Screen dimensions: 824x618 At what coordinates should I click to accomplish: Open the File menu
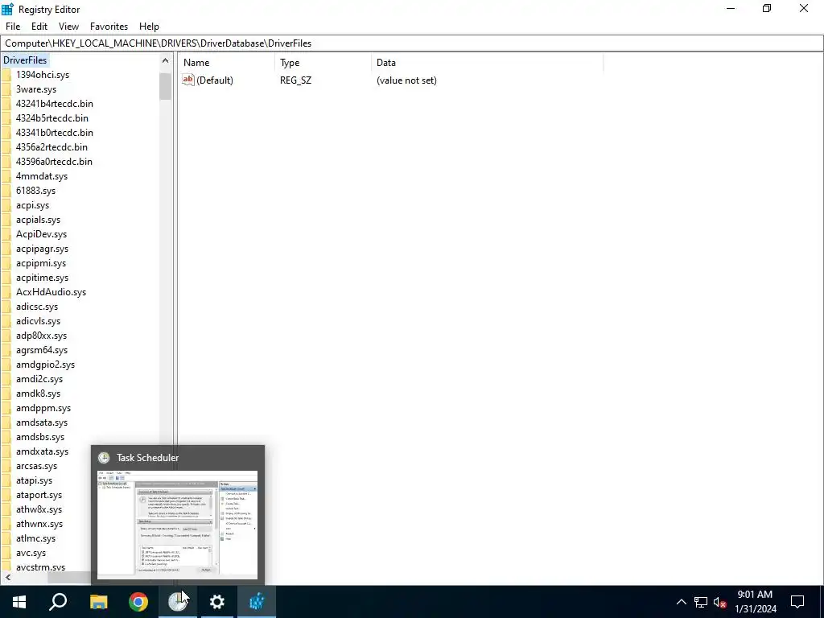[13, 27]
